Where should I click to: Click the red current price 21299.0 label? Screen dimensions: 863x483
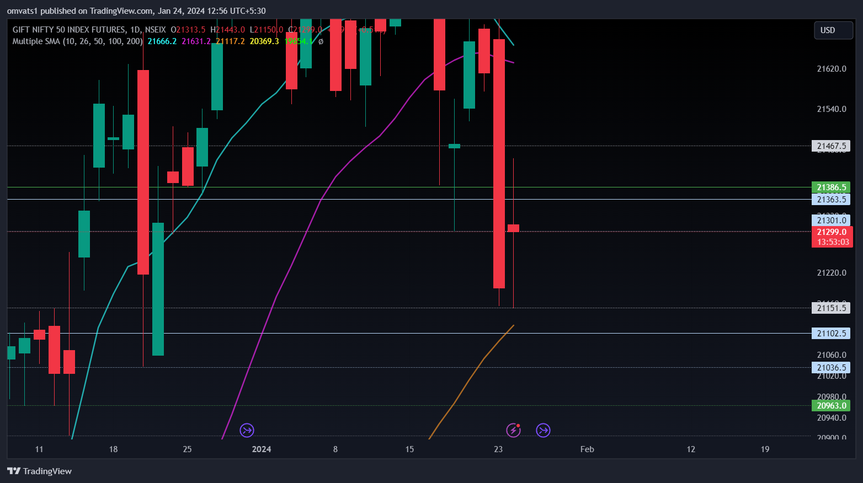pos(832,232)
